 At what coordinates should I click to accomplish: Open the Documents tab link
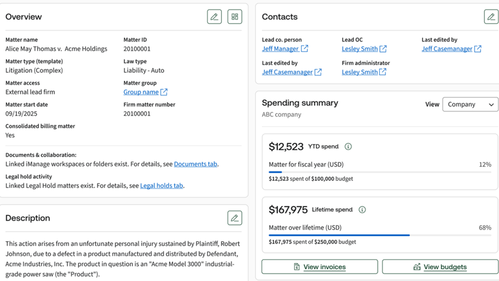tap(195, 164)
